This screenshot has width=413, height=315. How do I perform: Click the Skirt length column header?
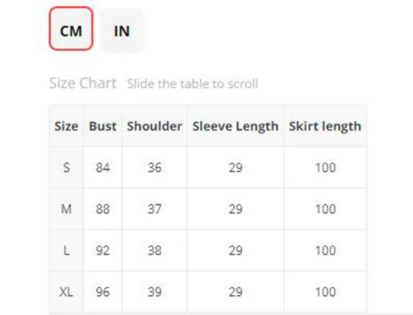325,126
